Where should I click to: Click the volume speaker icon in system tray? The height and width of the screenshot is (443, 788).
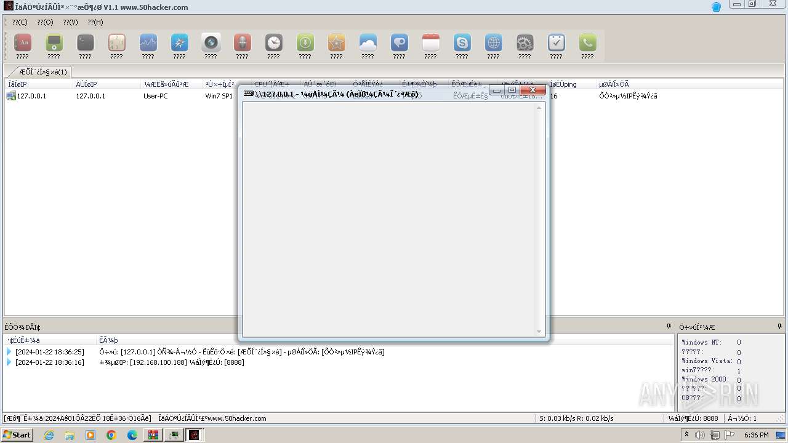[700, 435]
